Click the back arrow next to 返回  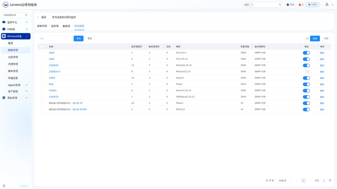point(38,17)
